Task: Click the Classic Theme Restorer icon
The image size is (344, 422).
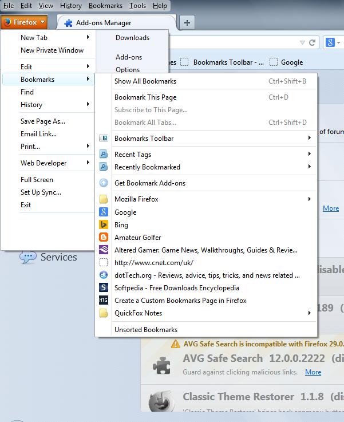Action: click(160, 401)
